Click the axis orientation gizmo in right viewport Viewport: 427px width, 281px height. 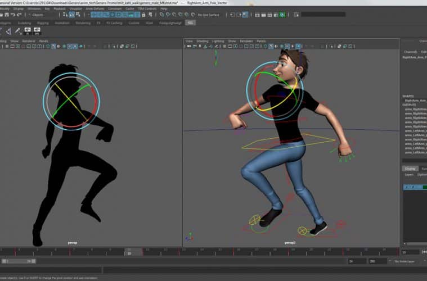coord(190,236)
